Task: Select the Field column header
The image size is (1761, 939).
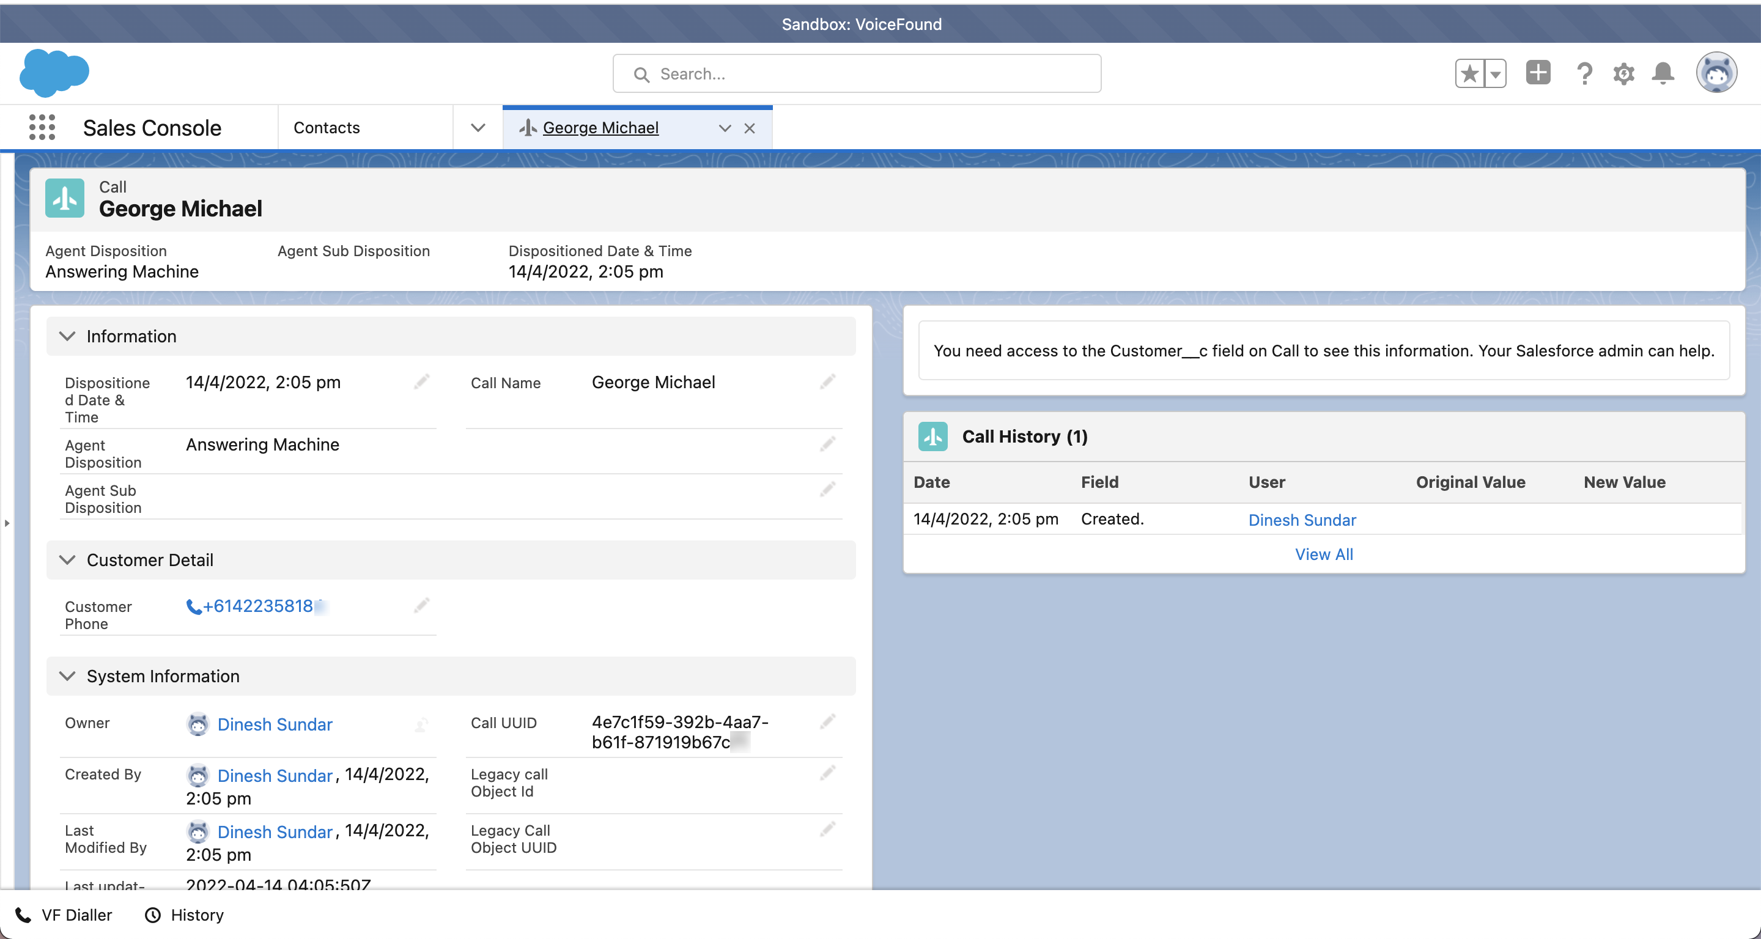Action: [x=1100, y=482]
